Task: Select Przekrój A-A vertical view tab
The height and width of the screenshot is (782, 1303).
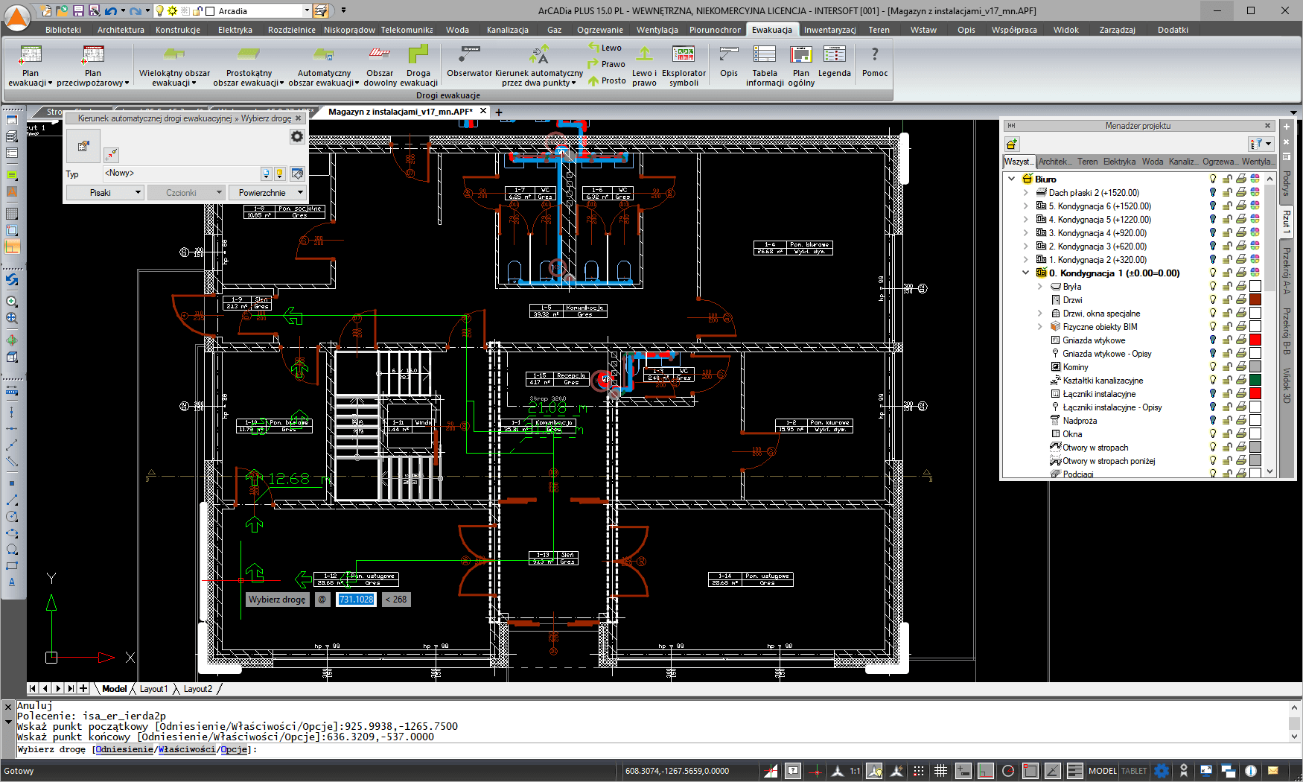Action: (x=1286, y=271)
